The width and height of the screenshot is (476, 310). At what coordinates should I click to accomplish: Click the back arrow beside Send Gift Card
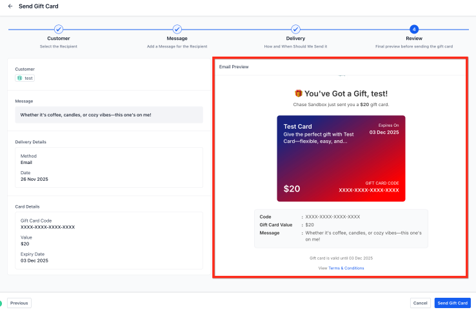10,6
